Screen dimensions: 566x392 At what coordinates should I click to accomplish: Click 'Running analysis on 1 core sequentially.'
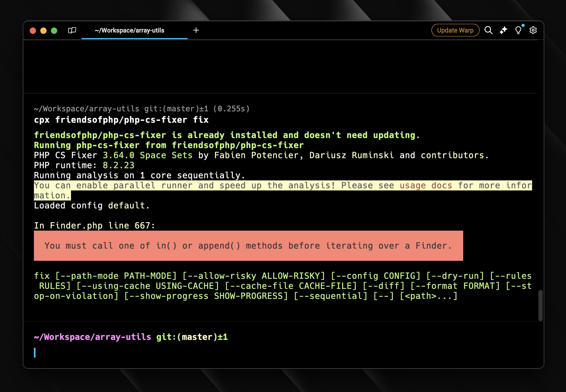click(x=139, y=175)
